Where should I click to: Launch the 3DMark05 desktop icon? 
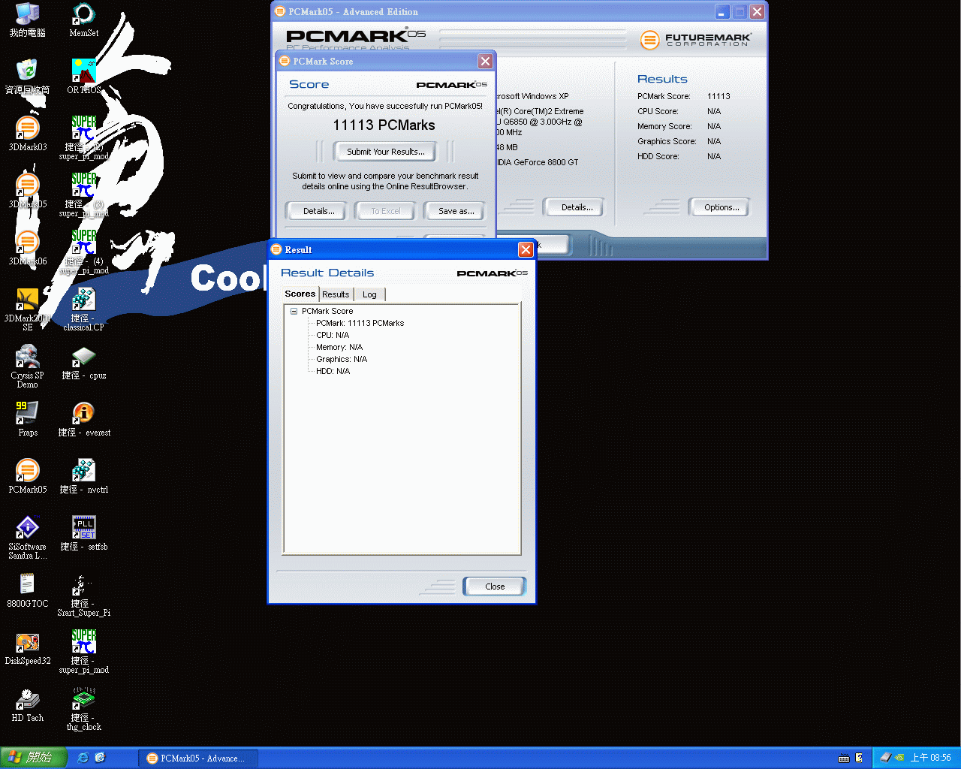(27, 191)
